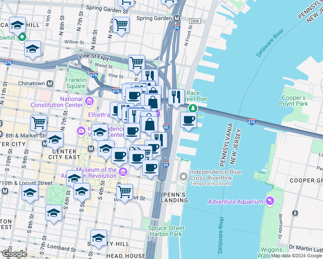This screenshot has width=323, height=259.
Task: Click the coffee cup marker south of Vine St
Action: pyautogui.click(x=134, y=96)
